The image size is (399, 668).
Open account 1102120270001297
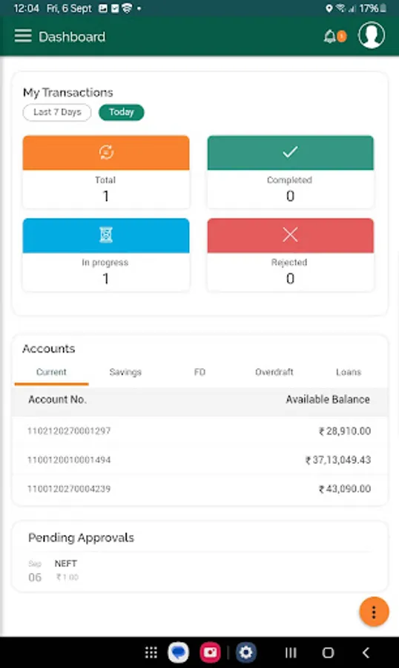click(199, 431)
